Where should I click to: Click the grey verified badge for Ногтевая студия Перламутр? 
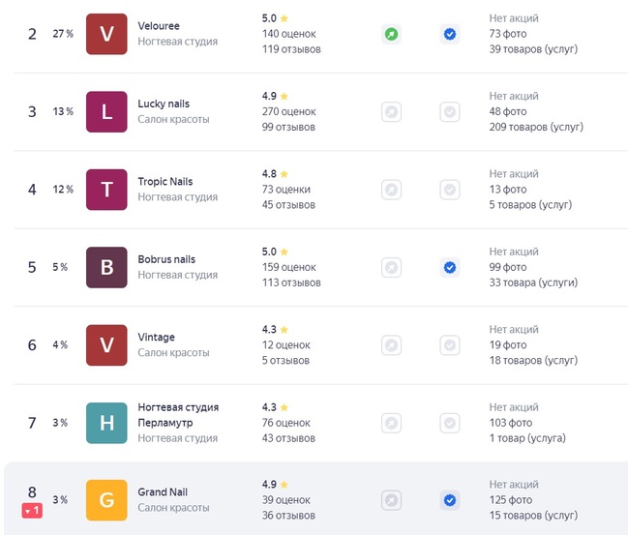pyautogui.click(x=450, y=423)
